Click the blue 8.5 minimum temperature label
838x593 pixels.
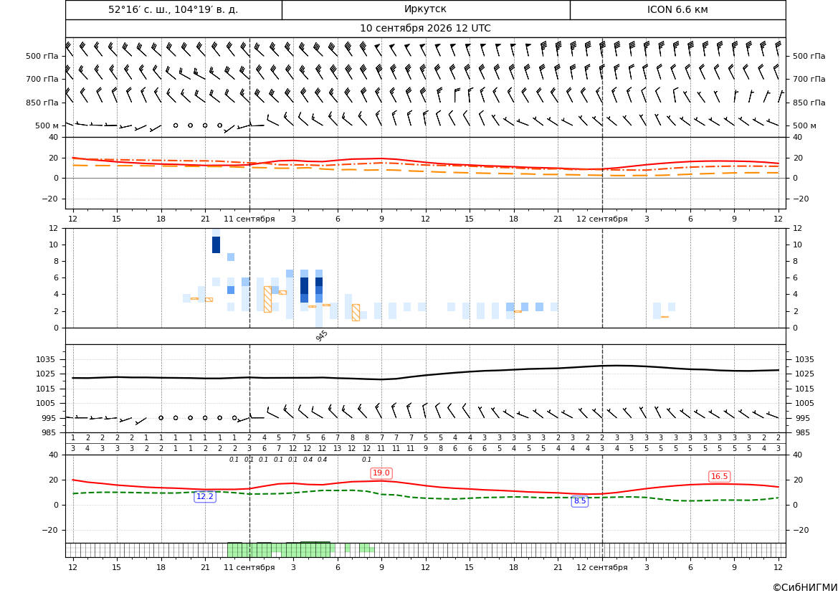[x=580, y=501]
